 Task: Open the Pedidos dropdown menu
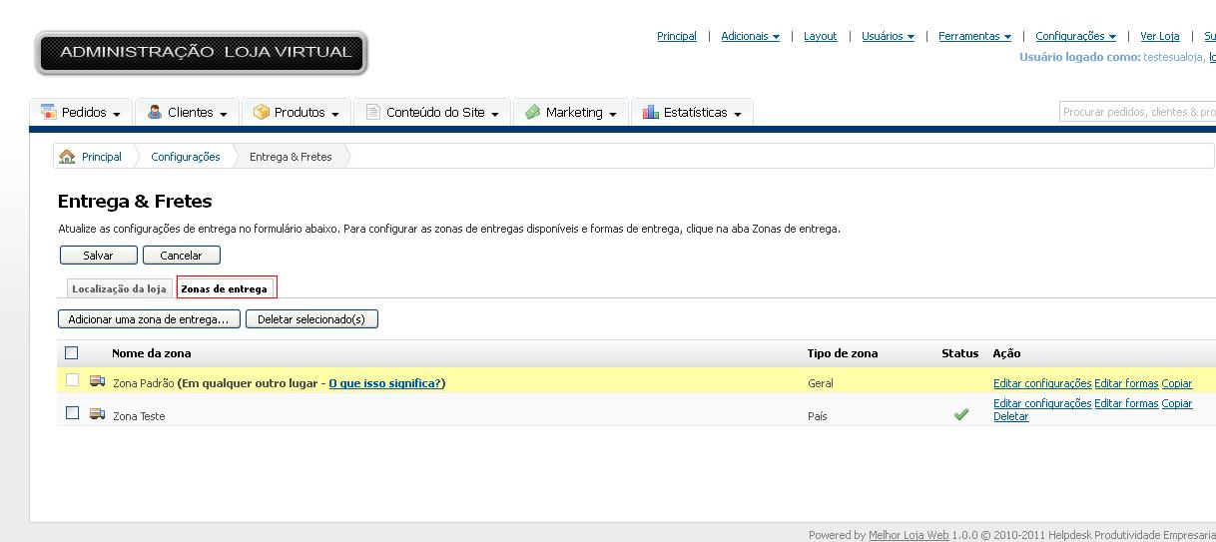click(81, 113)
